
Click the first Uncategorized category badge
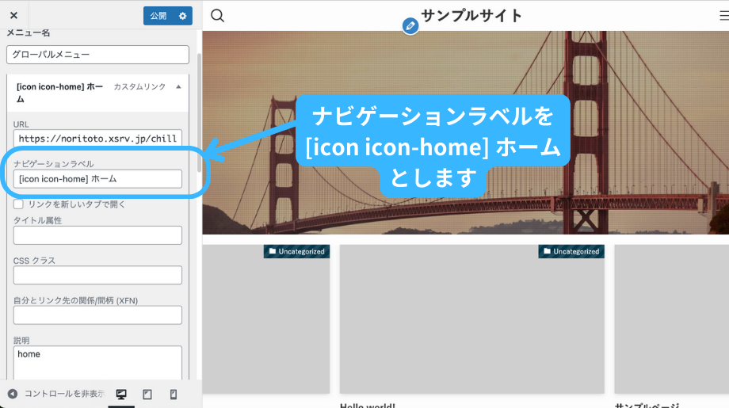(x=296, y=251)
